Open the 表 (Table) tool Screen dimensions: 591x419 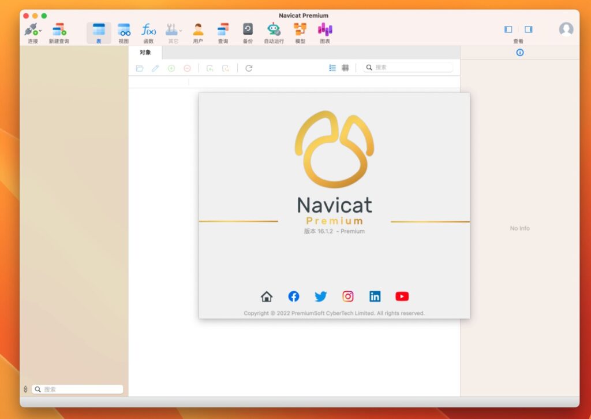coord(99,32)
